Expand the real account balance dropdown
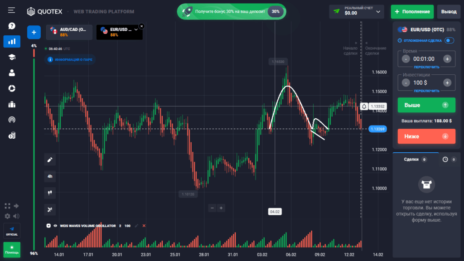This screenshot has width=464, height=261. [x=378, y=11]
